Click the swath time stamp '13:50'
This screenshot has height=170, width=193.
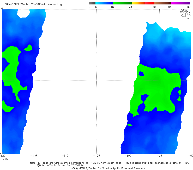[x=5, y=159]
